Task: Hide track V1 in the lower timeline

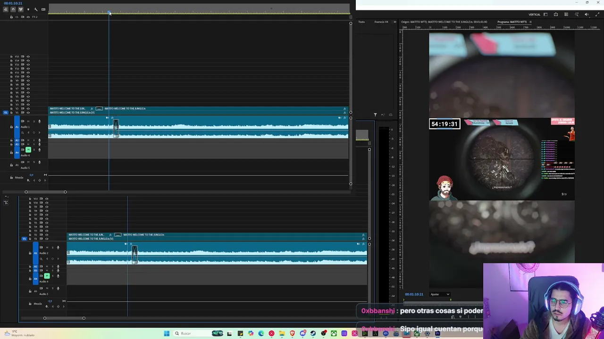Action: 47,239
